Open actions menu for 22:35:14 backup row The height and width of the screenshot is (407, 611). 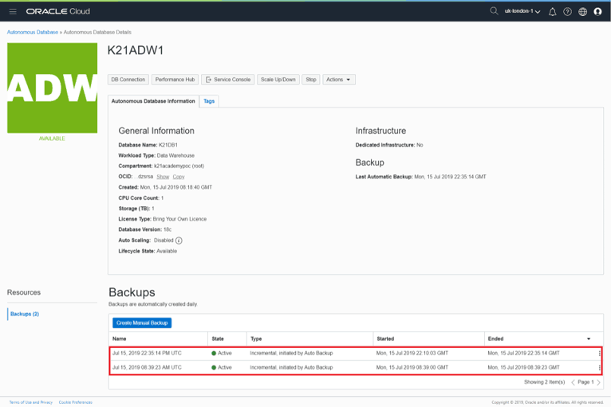(599, 354)
